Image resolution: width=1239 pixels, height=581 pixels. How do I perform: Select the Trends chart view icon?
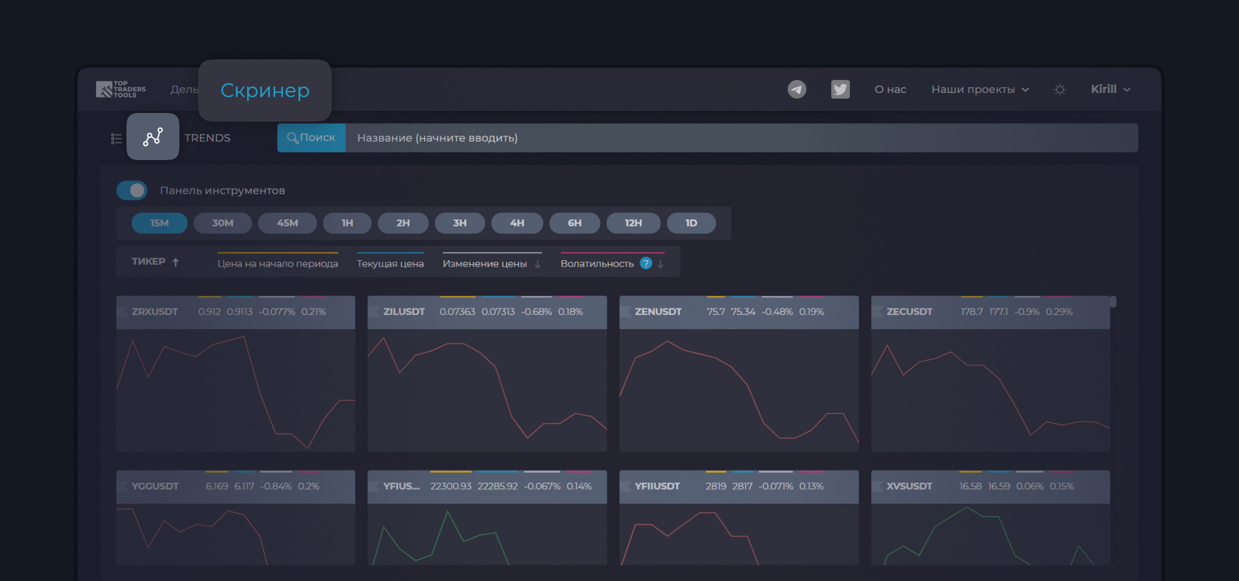click(x=153, y=136)
